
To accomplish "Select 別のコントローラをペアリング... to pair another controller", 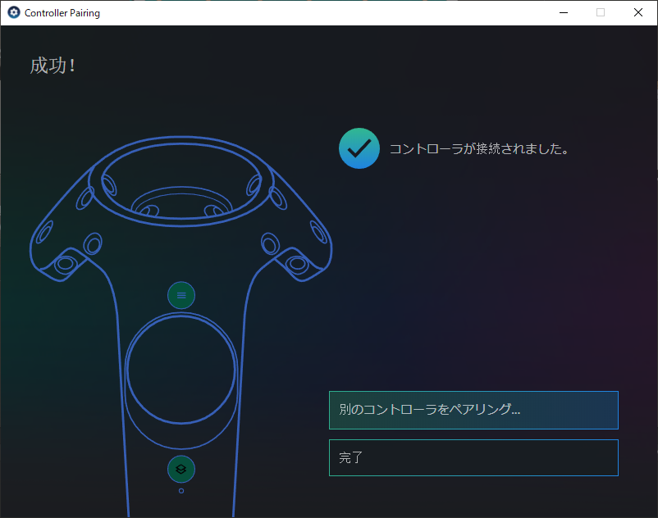I will click(473, 410).
